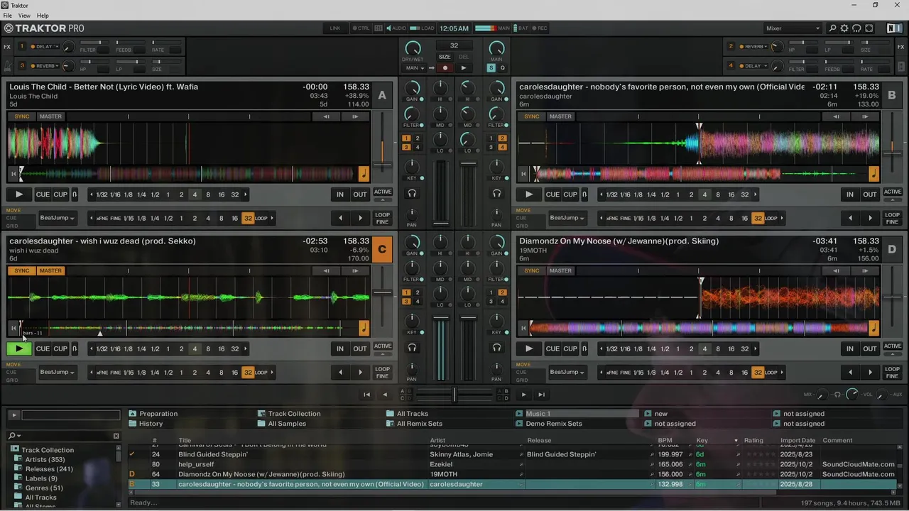Image resolution: width=909 pixels, height=511 pixels.
Task: Toggle Deck D loop ACTIVE button
Action: 893,346
